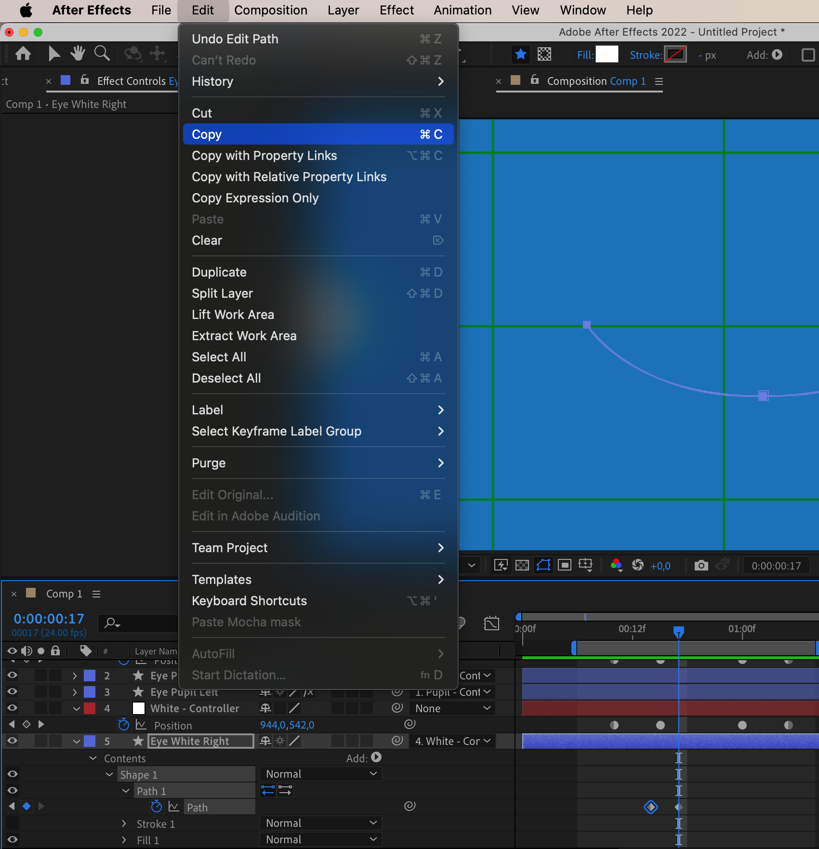
Task: Choose Undo Edit Path
Action: [318, 39]
